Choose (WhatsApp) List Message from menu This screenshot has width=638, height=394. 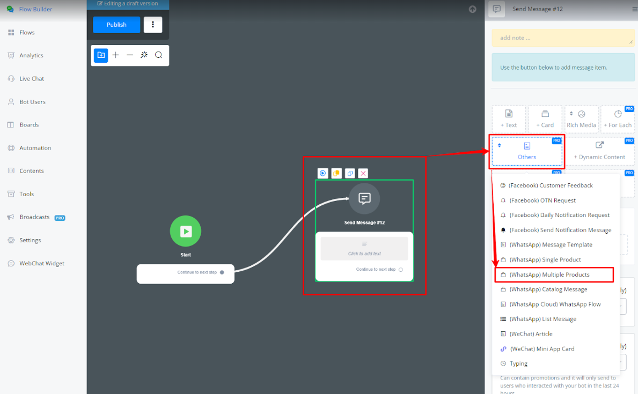pos(543,319)
